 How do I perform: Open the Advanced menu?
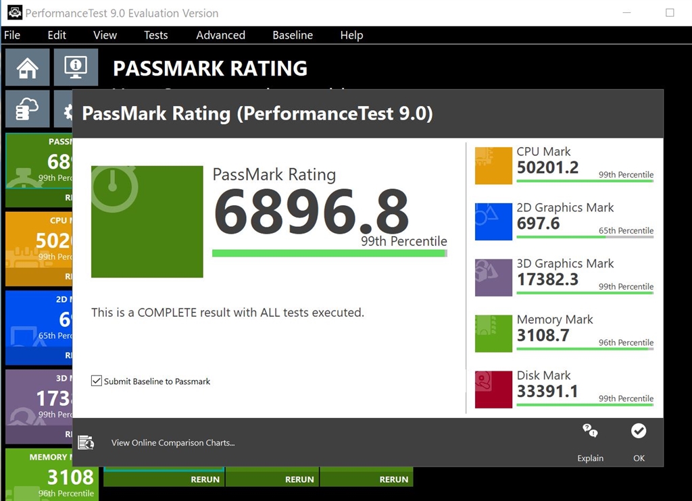tap(221, 35)
